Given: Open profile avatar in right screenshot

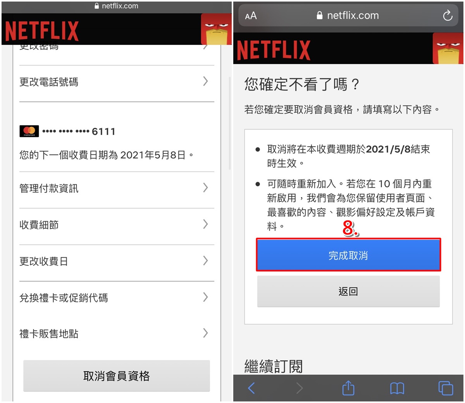Looking at the screenshot, I should point(448,48).
